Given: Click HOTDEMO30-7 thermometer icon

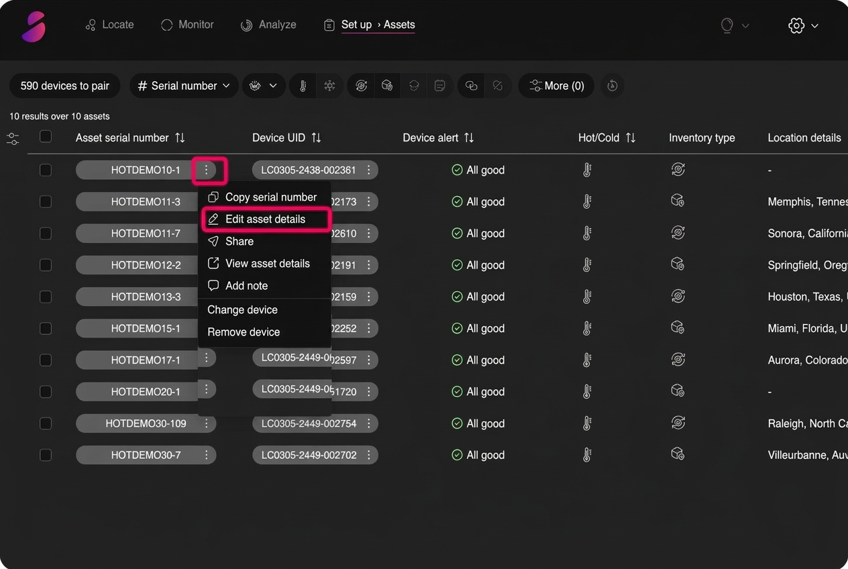Looking at the screenshot, I should tap(587, 455).
